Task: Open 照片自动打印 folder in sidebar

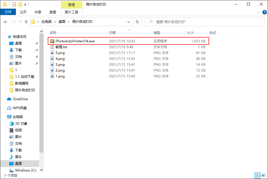Action: coord(25,90)
